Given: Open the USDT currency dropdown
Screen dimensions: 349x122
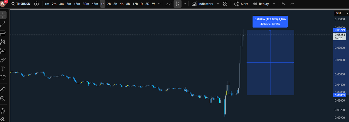Looking at the screenshot, I should click(x=341, y=13).
